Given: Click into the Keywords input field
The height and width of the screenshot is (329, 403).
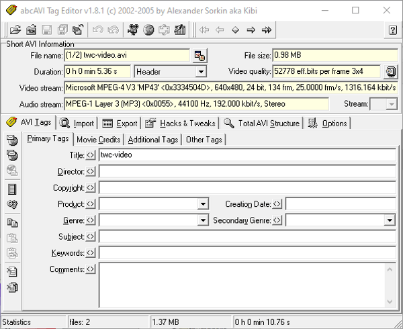Looking at the screenshot, I should [x=247, y=253].
